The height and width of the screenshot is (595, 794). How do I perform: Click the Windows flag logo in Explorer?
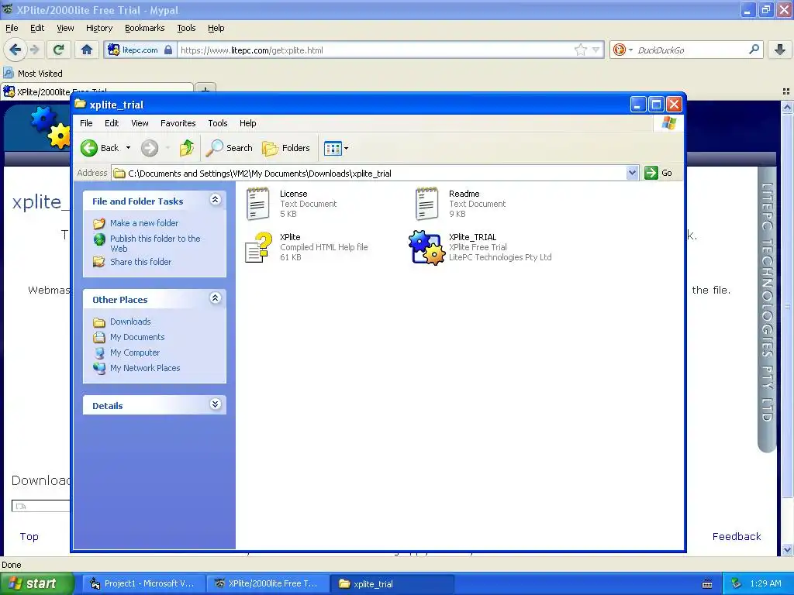coord(668,123)
